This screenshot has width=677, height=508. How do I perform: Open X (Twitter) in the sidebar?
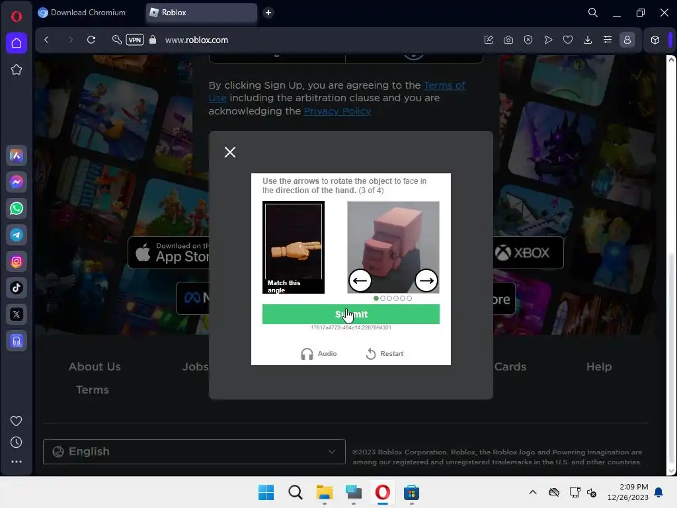click(x=17, y=314)
